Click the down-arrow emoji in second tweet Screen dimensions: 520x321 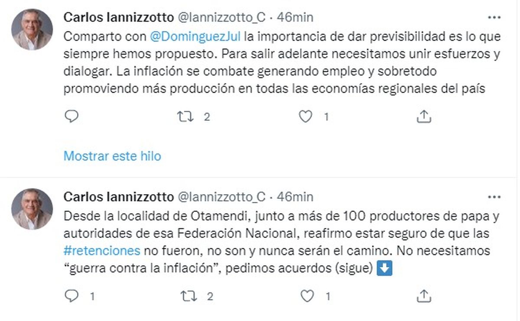pos(385,269)
